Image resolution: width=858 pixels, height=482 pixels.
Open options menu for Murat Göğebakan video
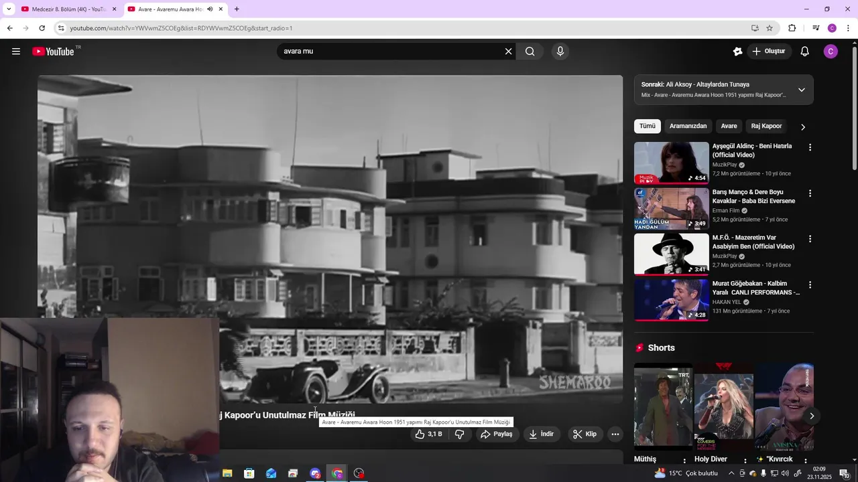pyautogui.click(x=810, y=285)
